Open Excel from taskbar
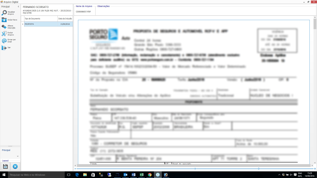 (x=142, y=175)
